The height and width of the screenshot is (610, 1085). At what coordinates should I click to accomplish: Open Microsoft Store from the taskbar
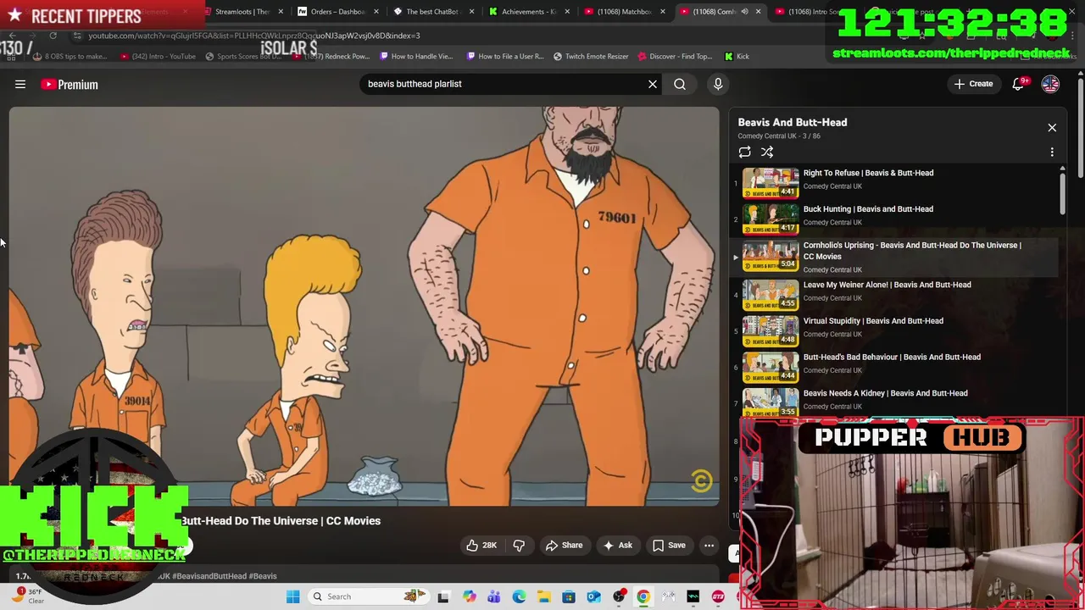coord(569,596)
